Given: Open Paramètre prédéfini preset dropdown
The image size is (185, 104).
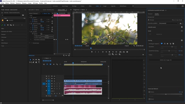Looking at the screenshot, I should coord(169,23).
